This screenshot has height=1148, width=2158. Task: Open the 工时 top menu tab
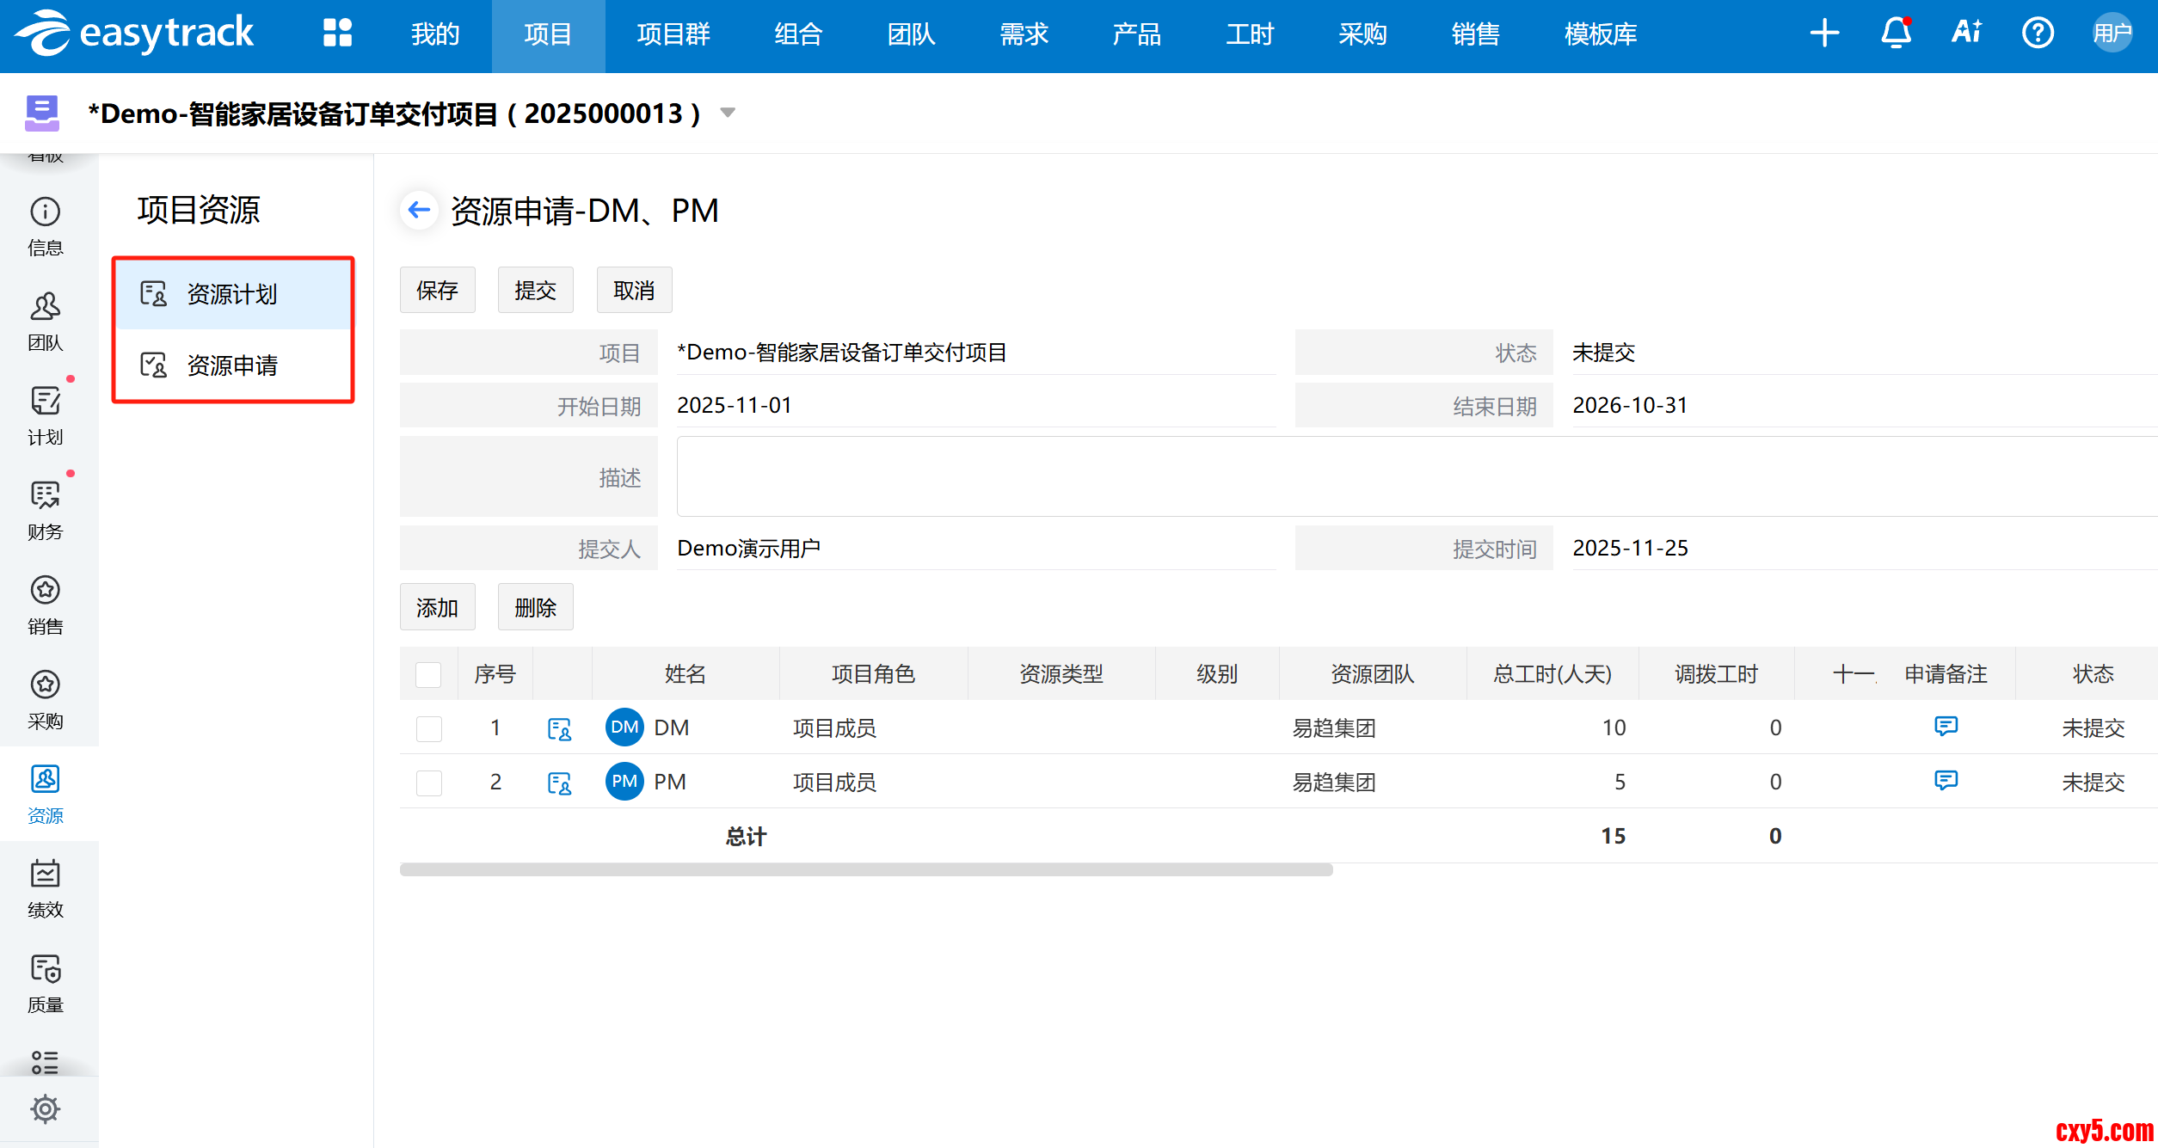[1249, 34]
